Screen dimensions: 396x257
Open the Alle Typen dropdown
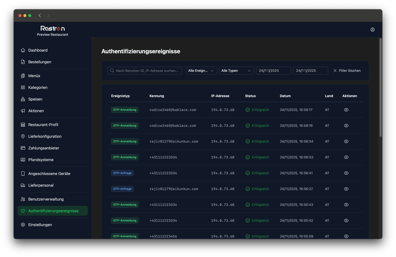[236, 71]
